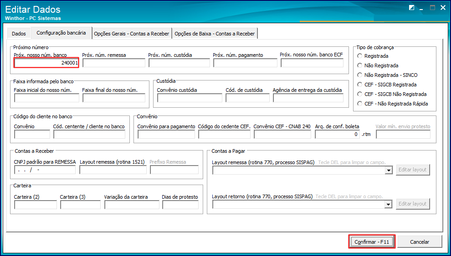
Task: Click the Carteira (2) field
Action: tap(36, 205)
